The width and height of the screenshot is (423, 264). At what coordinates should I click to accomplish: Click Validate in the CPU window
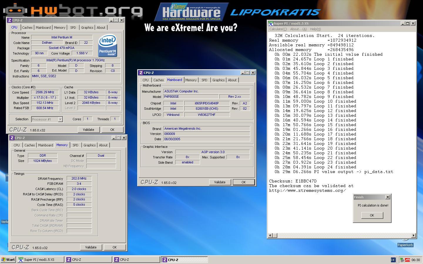pyautogui.click(x=88, y=130)
